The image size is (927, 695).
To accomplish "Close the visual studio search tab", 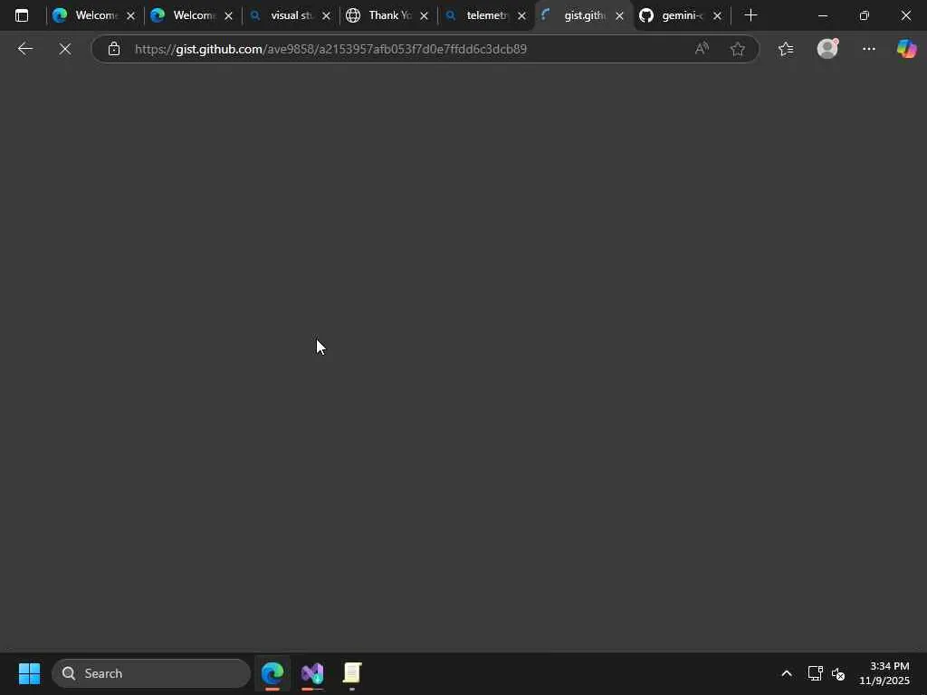I will pos(326,16).
